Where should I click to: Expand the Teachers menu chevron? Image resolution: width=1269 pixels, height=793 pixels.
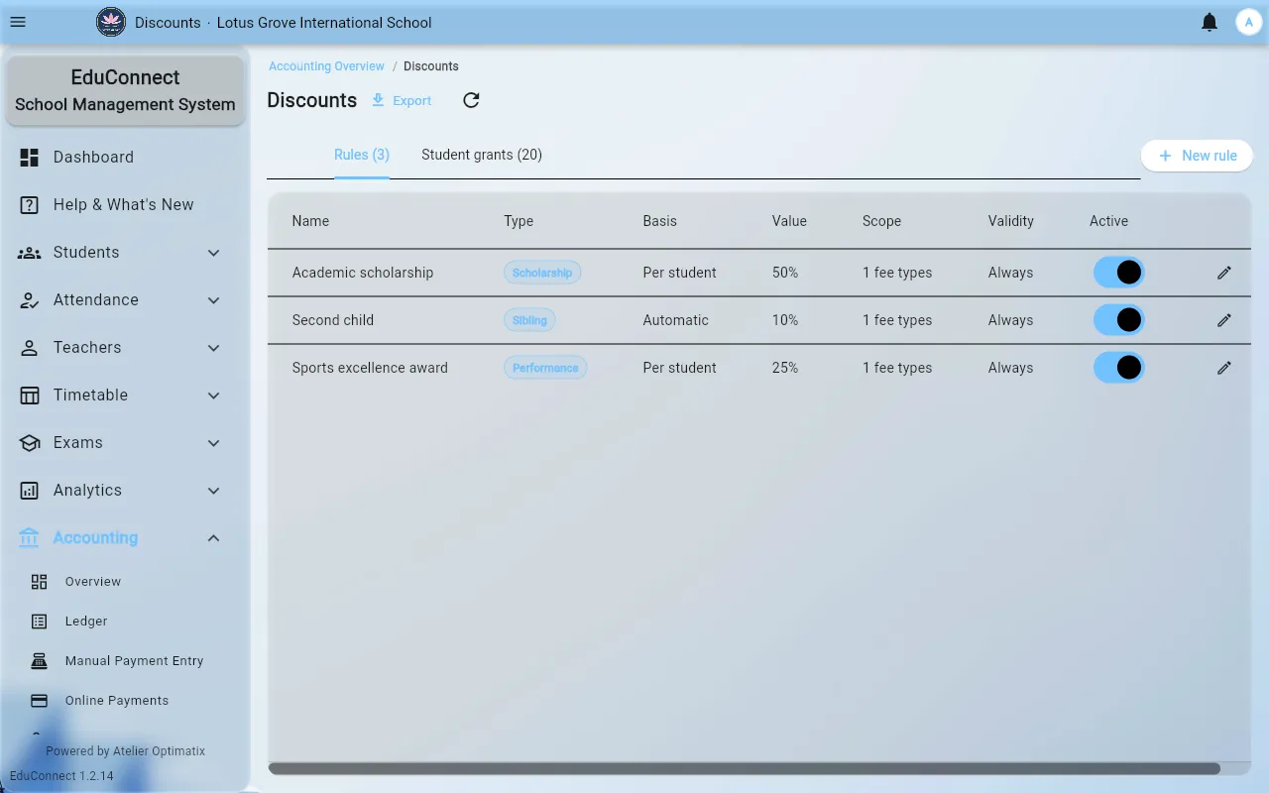click(213, 348)
